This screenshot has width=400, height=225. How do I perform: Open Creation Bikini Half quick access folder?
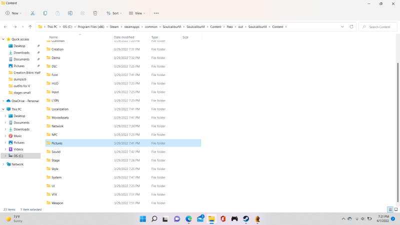27,72
